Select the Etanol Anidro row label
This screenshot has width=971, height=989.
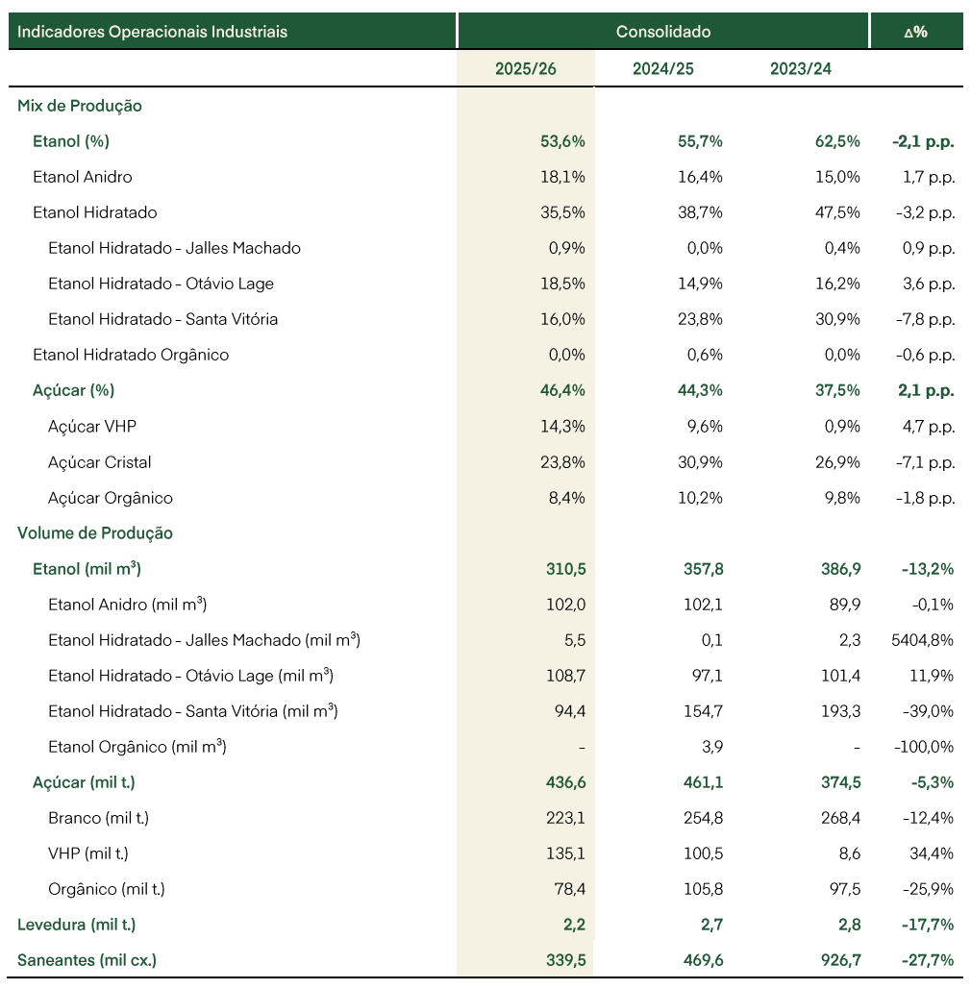point(83,177)
